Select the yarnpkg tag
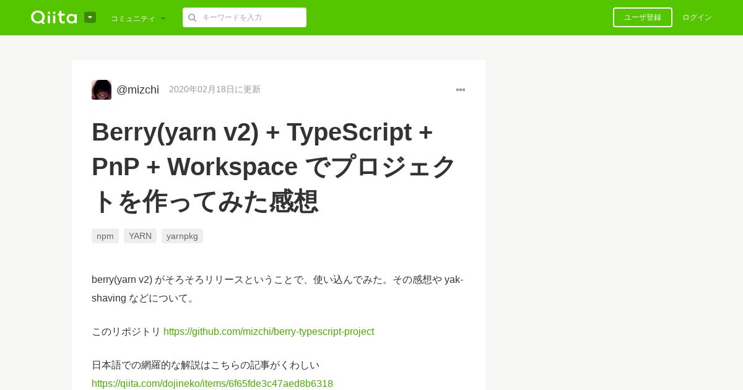743x390 pixels. pyautogui.click(x=182, y=236)
